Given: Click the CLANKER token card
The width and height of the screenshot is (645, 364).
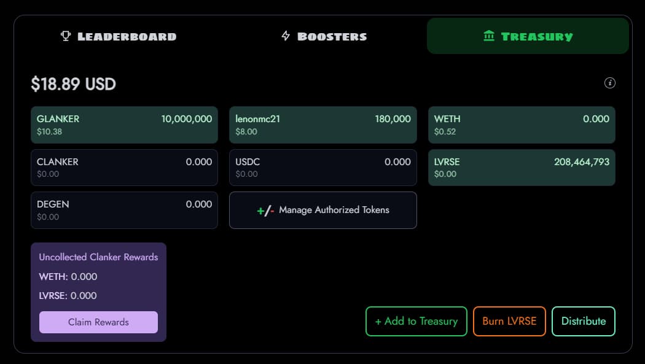Looking at the screenshot, I should (124, 168).
